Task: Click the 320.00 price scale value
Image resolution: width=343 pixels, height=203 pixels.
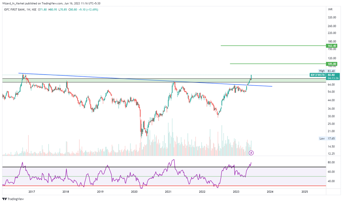Action: point(332,17)
